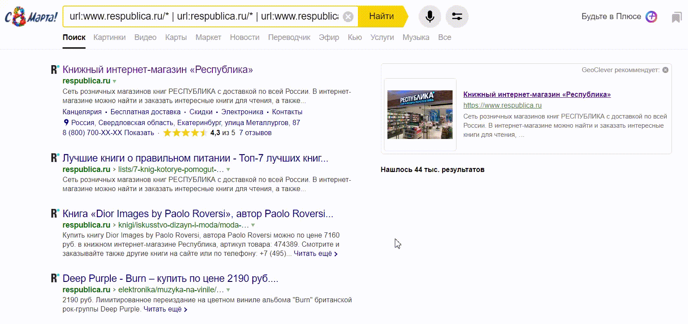This screenshot has height=324, width=688.
Task: Click the elektronika/muzyka-na-vinile URL path
Action: pos(171,290)
